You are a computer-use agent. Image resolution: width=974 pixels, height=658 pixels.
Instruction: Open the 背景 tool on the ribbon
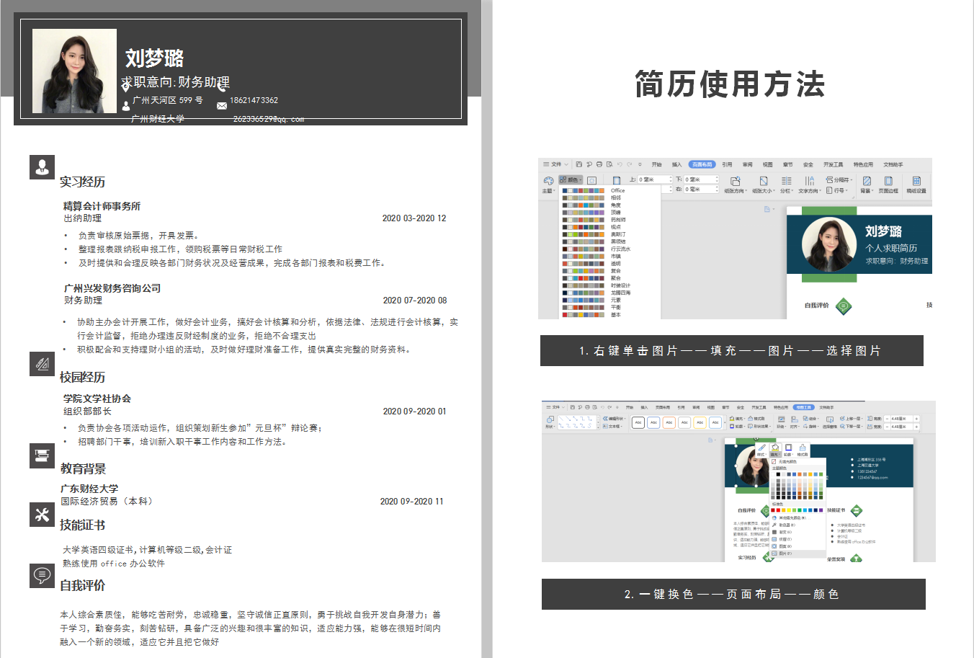click(867, 182)
